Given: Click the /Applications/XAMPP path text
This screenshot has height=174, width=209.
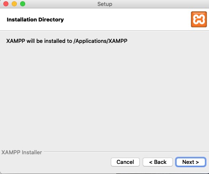Looking at the screenshot, I should tap(100, 41).
